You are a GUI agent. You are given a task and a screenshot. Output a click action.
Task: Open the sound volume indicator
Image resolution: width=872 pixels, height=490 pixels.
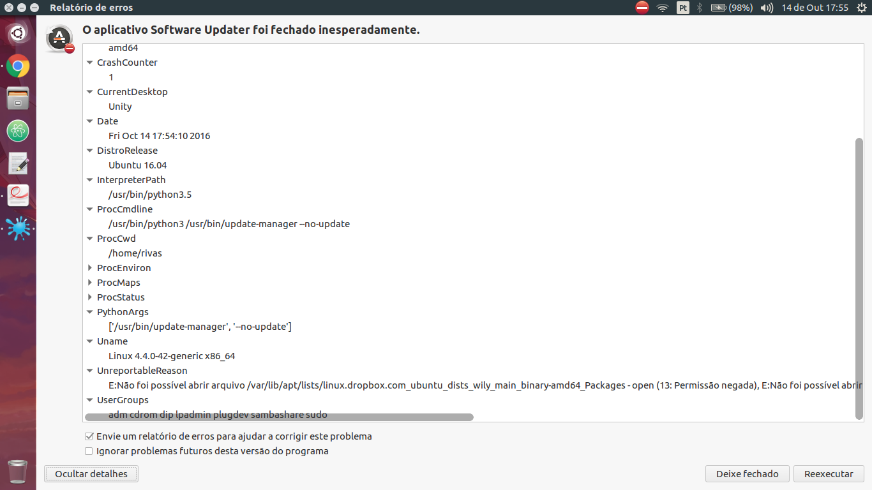tap(767, 8)
